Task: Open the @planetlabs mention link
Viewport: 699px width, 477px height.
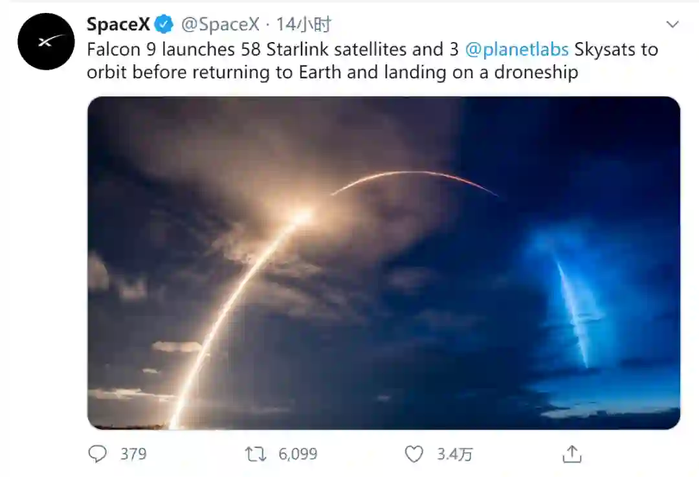Action: pyautogui.click(x=516, y=49)
